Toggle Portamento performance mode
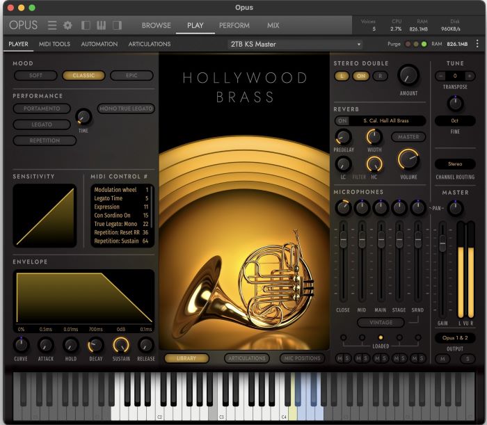 [42, 109]
